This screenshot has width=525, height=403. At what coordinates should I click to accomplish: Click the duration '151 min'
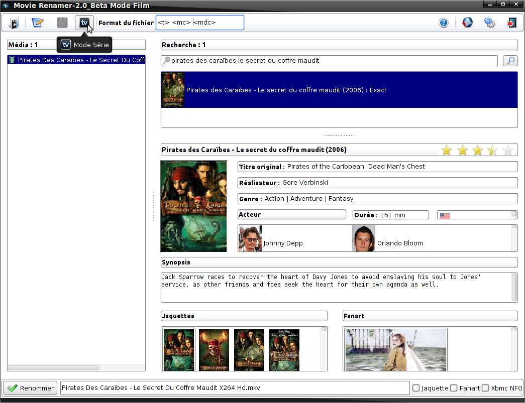coord(392,215)
